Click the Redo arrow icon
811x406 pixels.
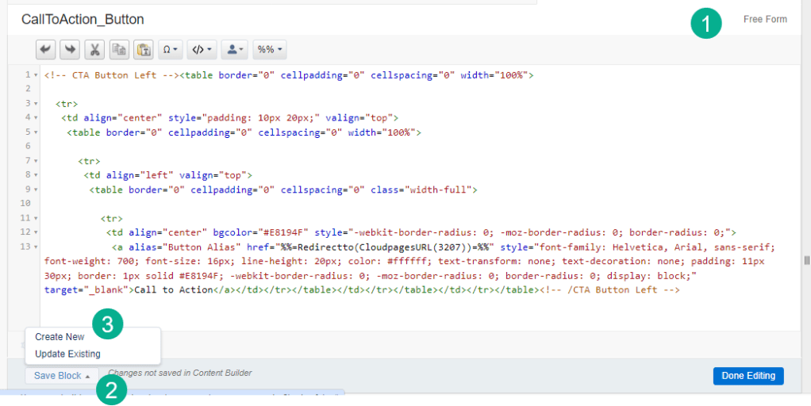pyautogui.click(x=71, y=49)
